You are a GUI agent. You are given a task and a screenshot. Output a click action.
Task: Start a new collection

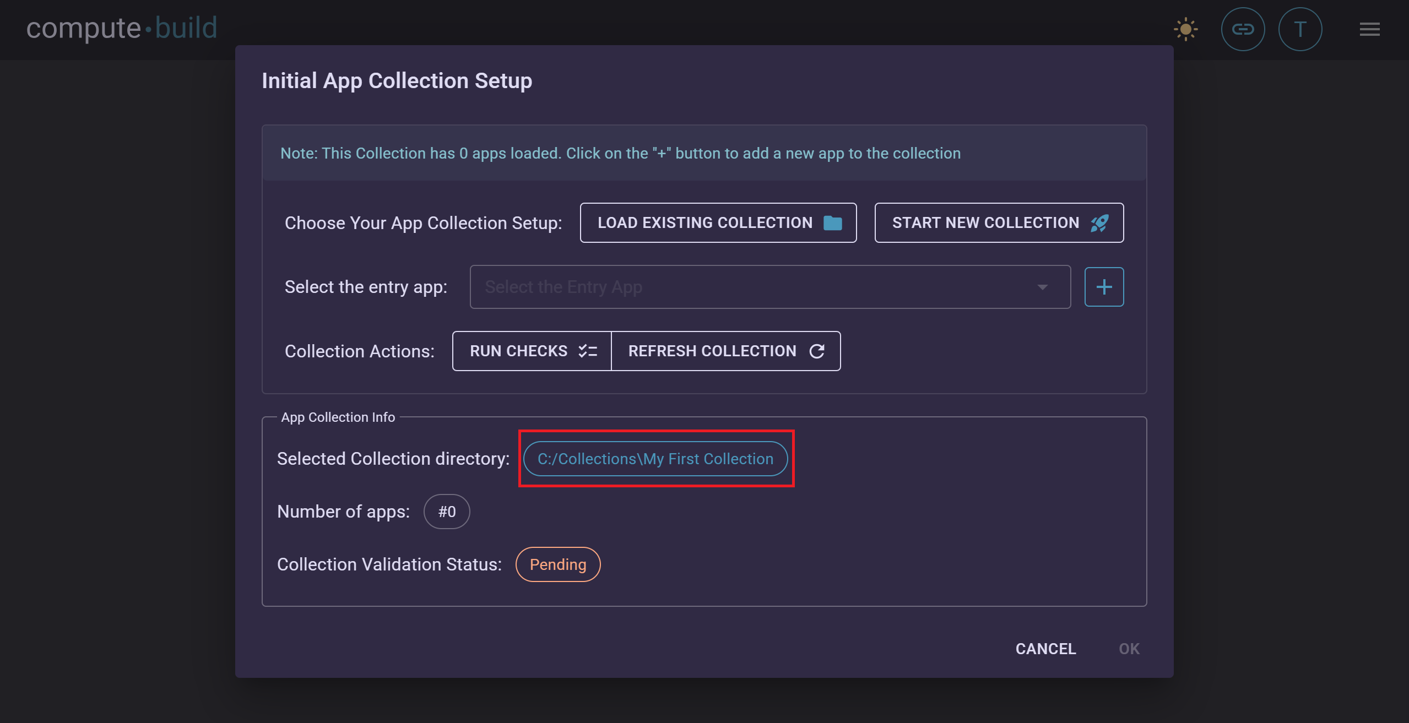coord(998,222)
